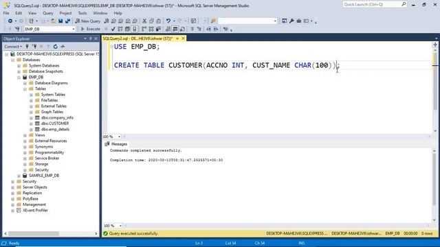Click the Save All icon
Image resolution: width=440 pixels, height=247 pixels.
pos(67,21)
